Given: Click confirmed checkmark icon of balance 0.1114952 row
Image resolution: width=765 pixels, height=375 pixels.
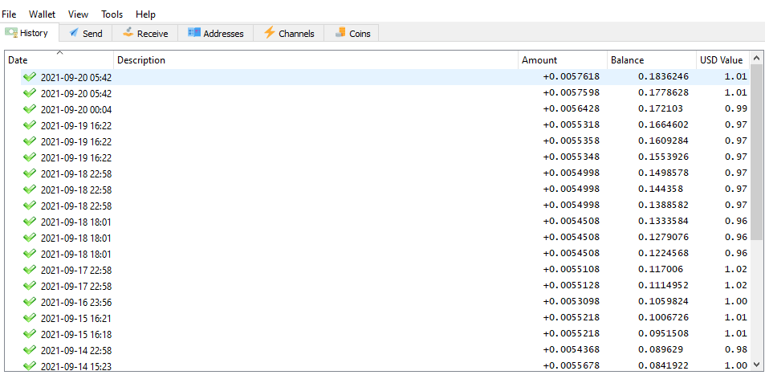Looking at the screenshot, I should pos(30,286).
